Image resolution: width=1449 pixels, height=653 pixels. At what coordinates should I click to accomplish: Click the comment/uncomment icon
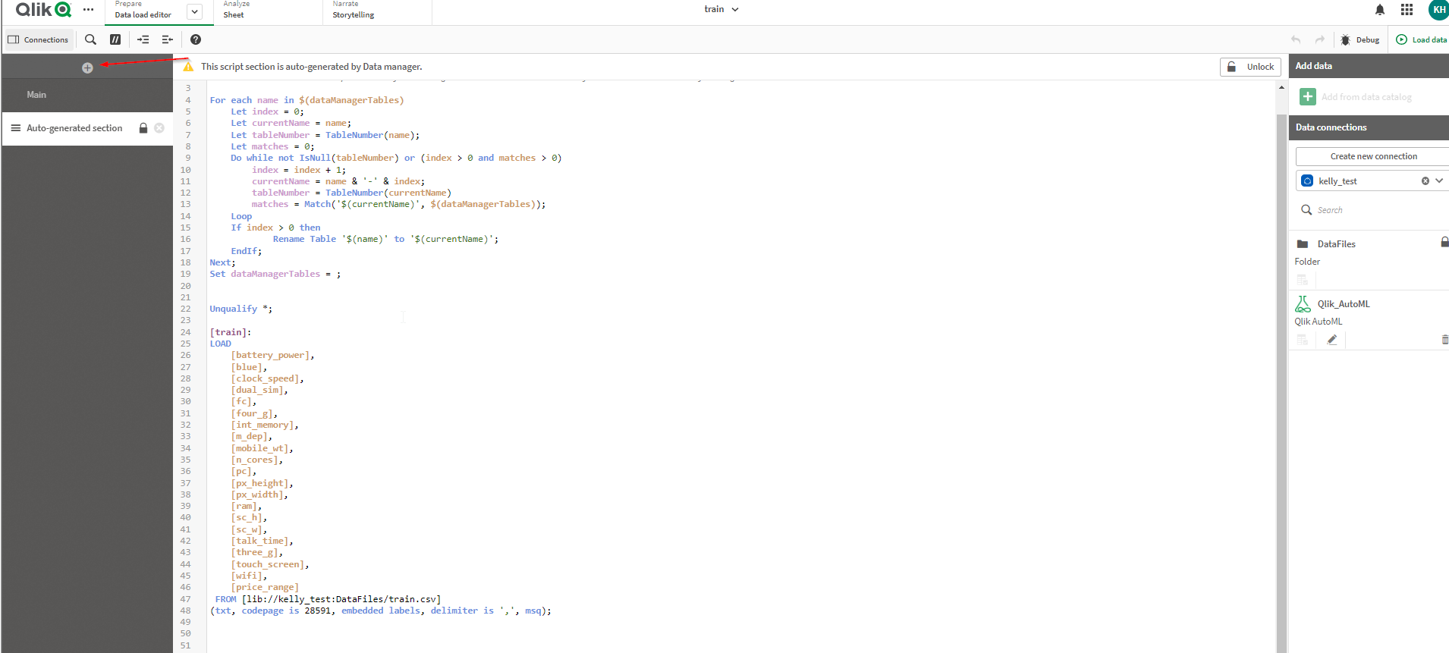[x=115, y=39]
